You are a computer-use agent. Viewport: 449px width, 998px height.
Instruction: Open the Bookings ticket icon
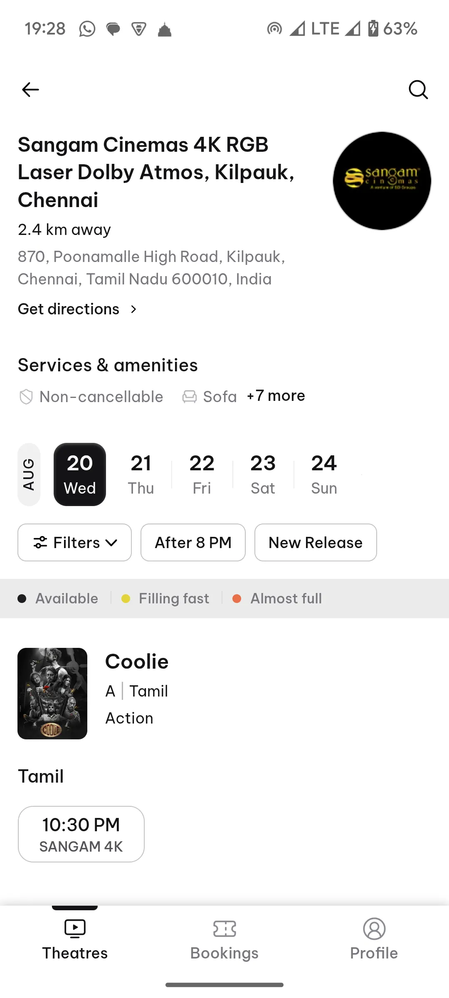[x=224, y=929]
